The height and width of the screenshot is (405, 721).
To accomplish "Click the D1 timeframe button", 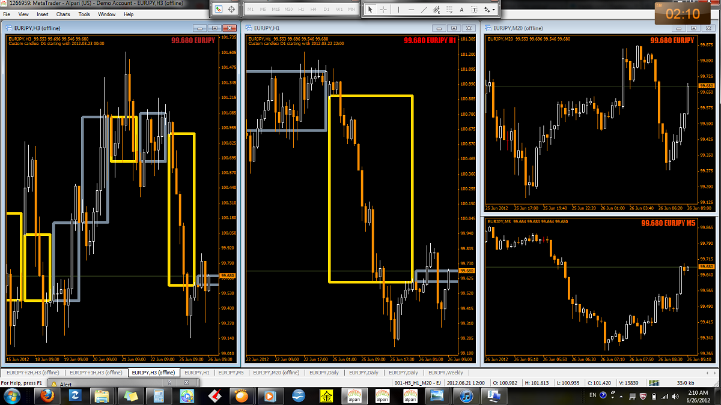I will pyautogui.click(x=326, y=10).
